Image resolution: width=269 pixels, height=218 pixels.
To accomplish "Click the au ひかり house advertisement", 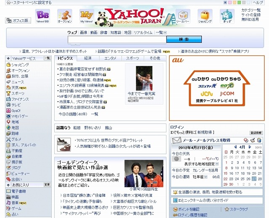I will click(217, 88).
